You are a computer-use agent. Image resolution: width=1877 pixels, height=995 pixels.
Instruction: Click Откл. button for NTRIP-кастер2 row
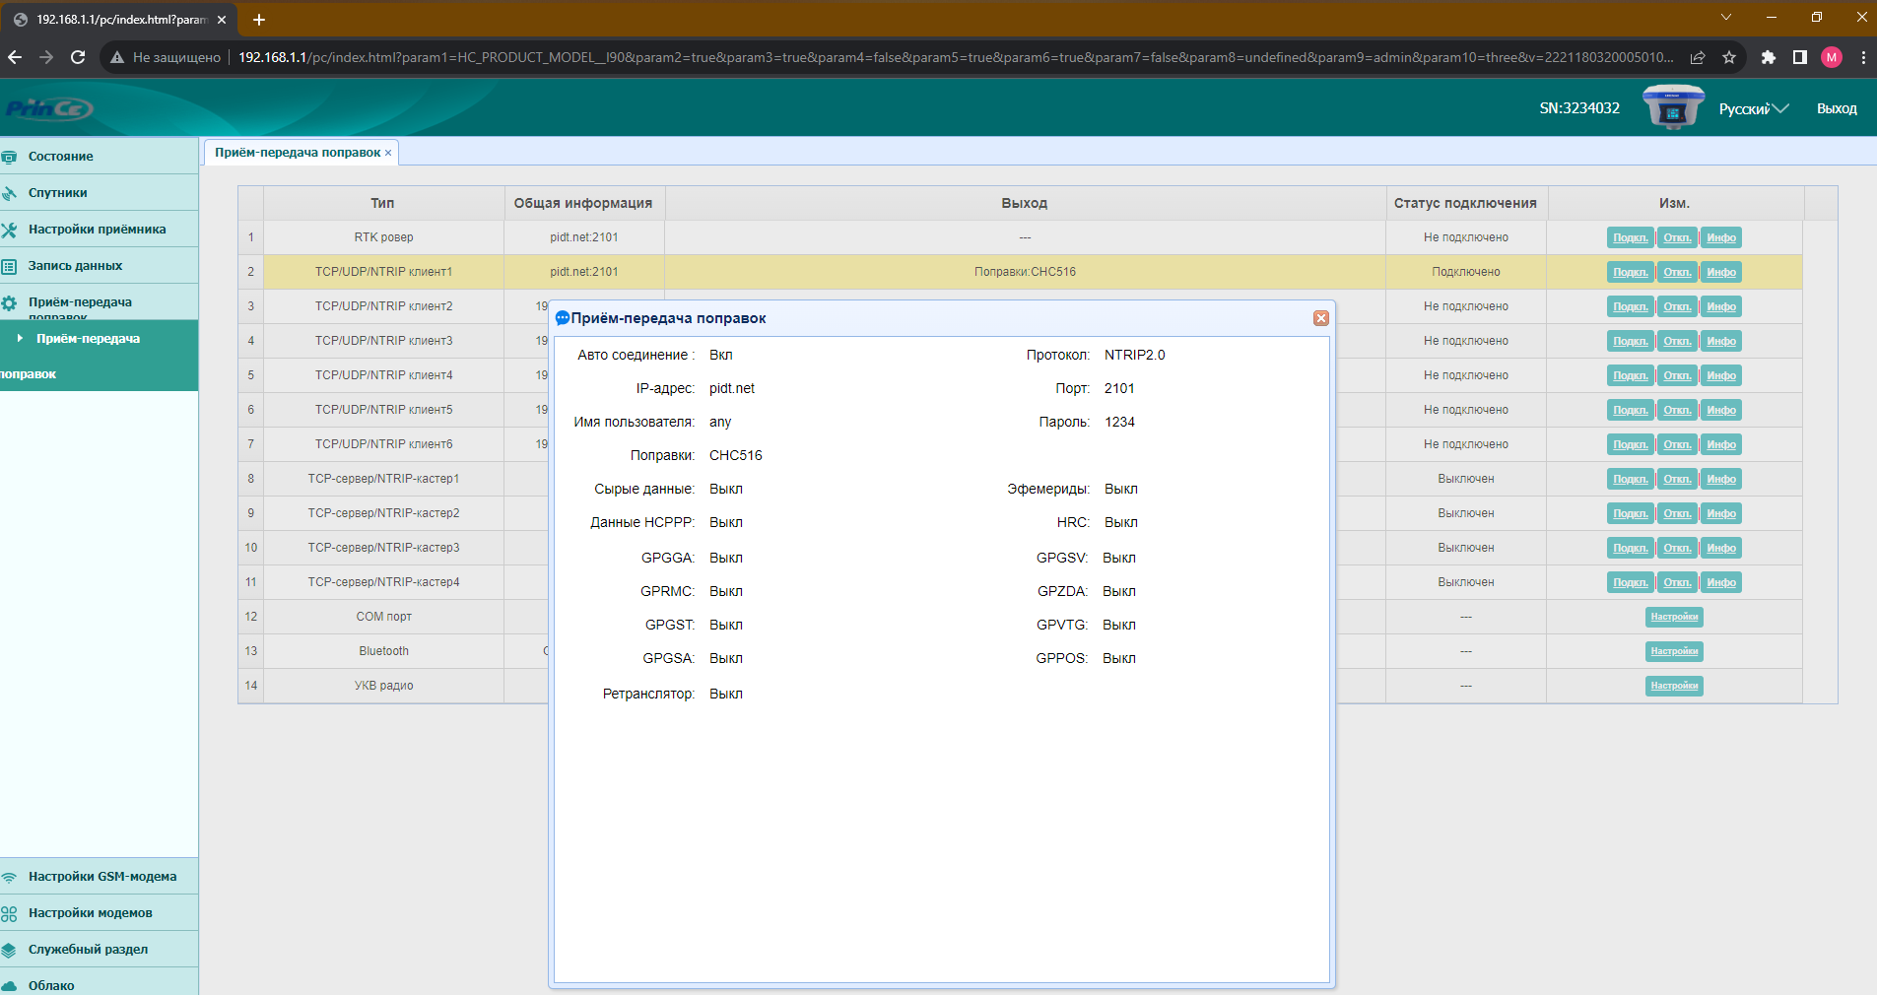[x=1677, y=513]
